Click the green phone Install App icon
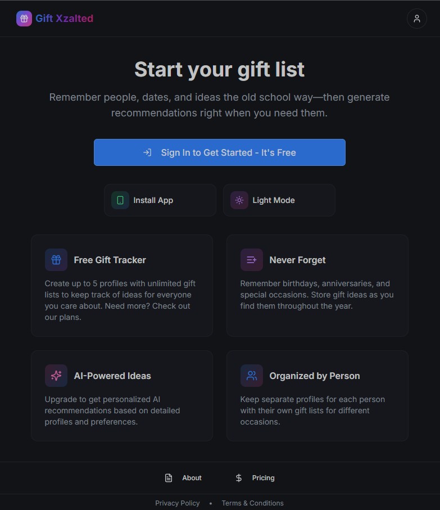 click(120, 200)
